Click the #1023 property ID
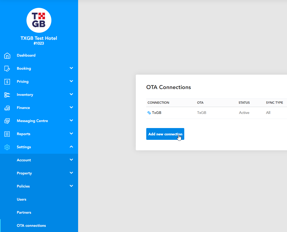Viewport: 287px width, 232px height. 39,43
